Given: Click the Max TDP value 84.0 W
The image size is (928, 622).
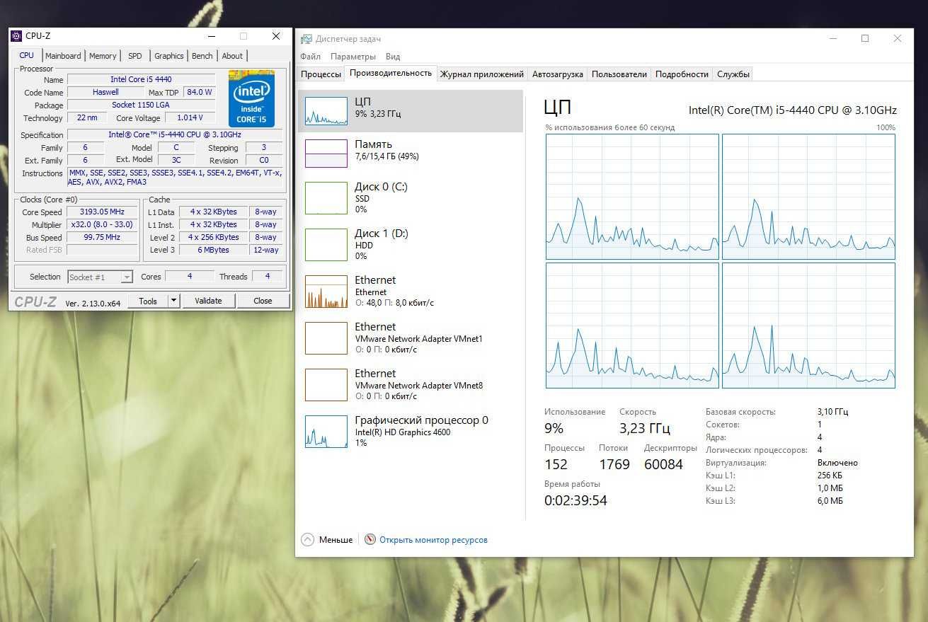Looking at the screenshot, I should (x=199, y=92).
